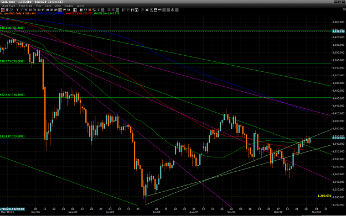Select the line chart type icon

point(11,10)
